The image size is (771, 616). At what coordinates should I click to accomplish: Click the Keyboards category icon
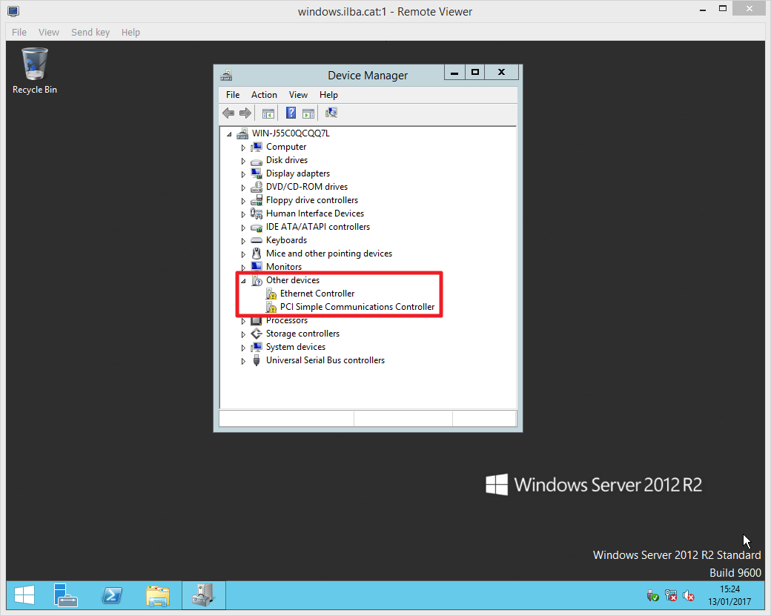coord(257,240)
